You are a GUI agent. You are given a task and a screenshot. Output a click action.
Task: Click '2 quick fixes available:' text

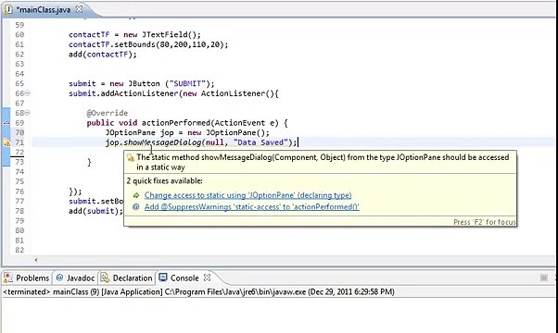pos(164,181)
